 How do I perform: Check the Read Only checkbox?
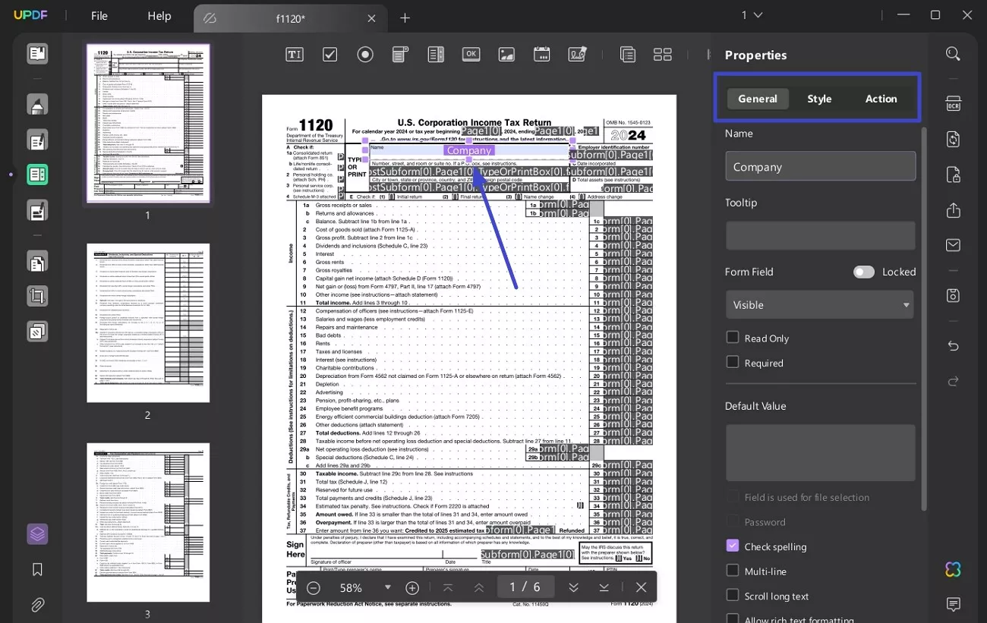pos(733,338)
